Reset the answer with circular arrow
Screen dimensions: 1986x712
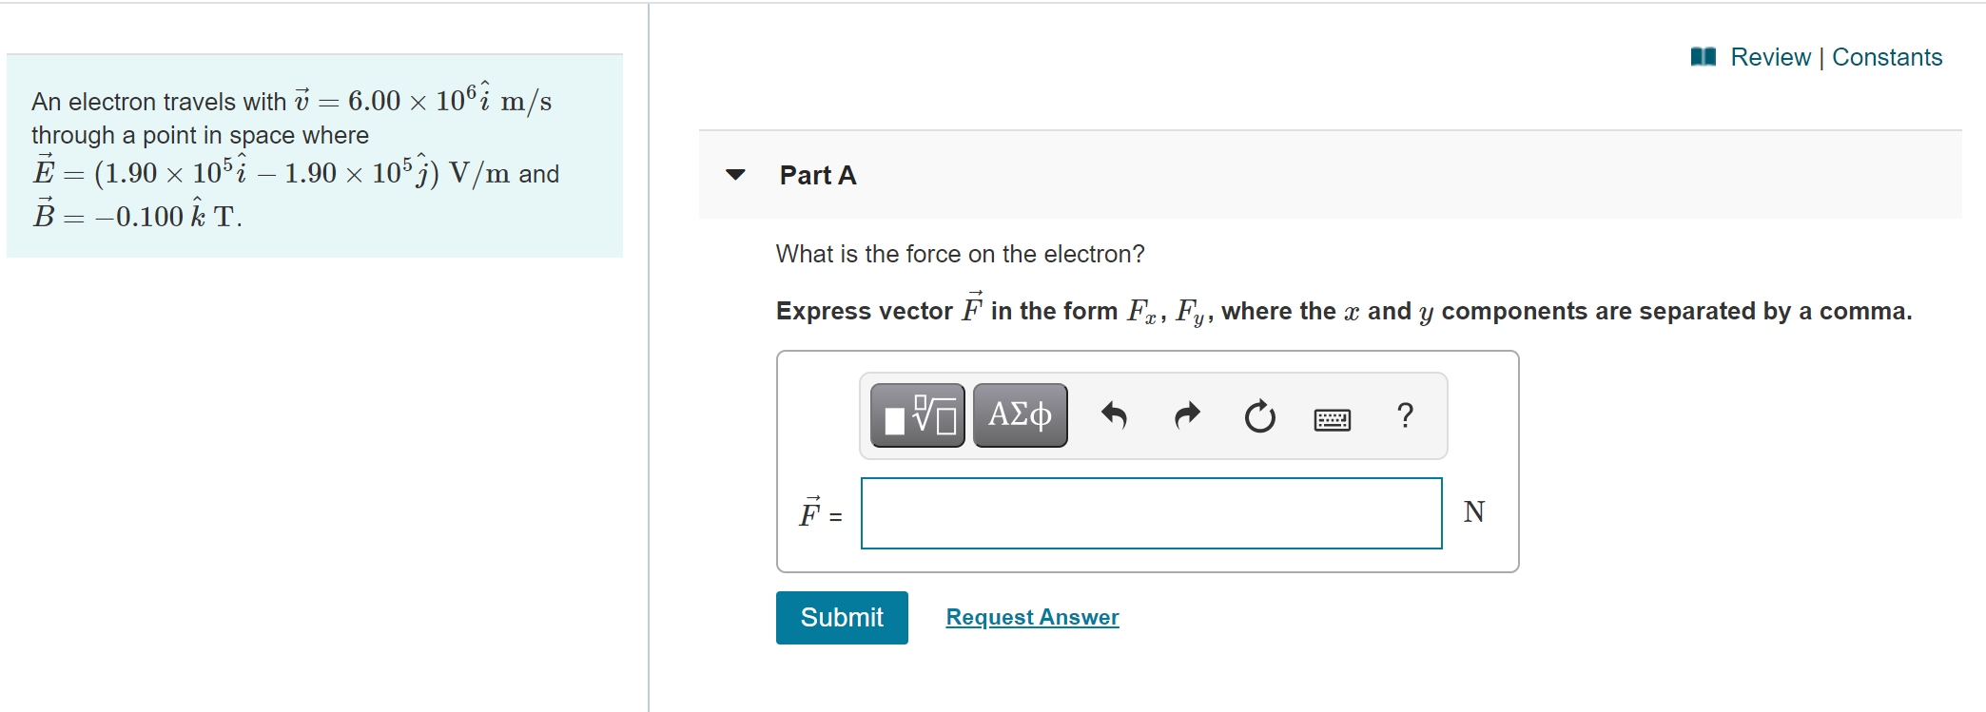1259,416
